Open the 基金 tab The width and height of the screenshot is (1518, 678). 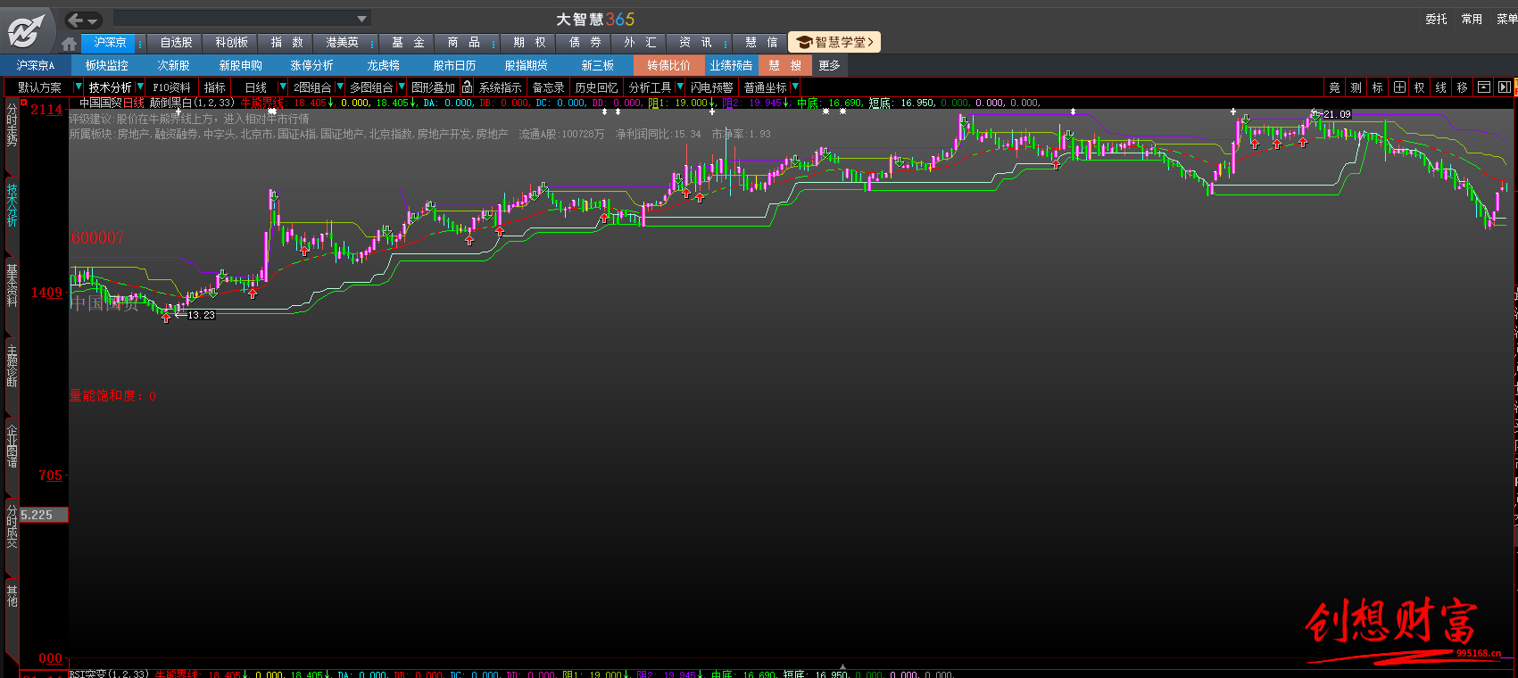click(x=408, y=43)
